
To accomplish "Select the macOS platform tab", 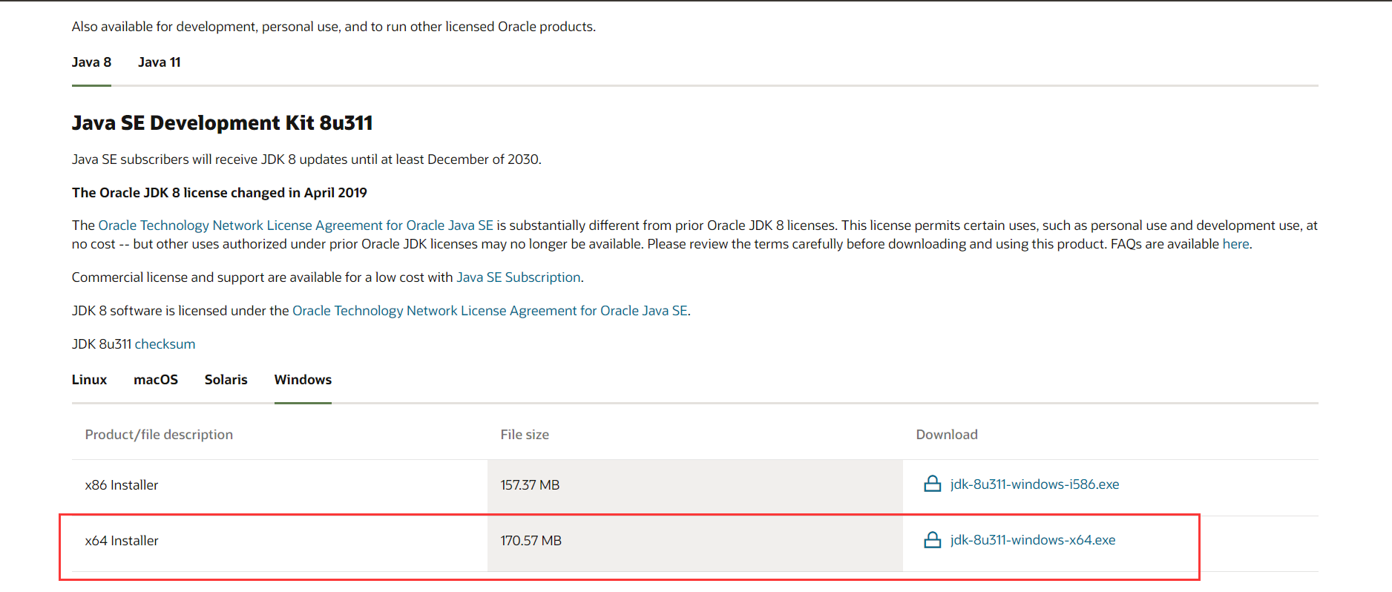I will [156, 380].
